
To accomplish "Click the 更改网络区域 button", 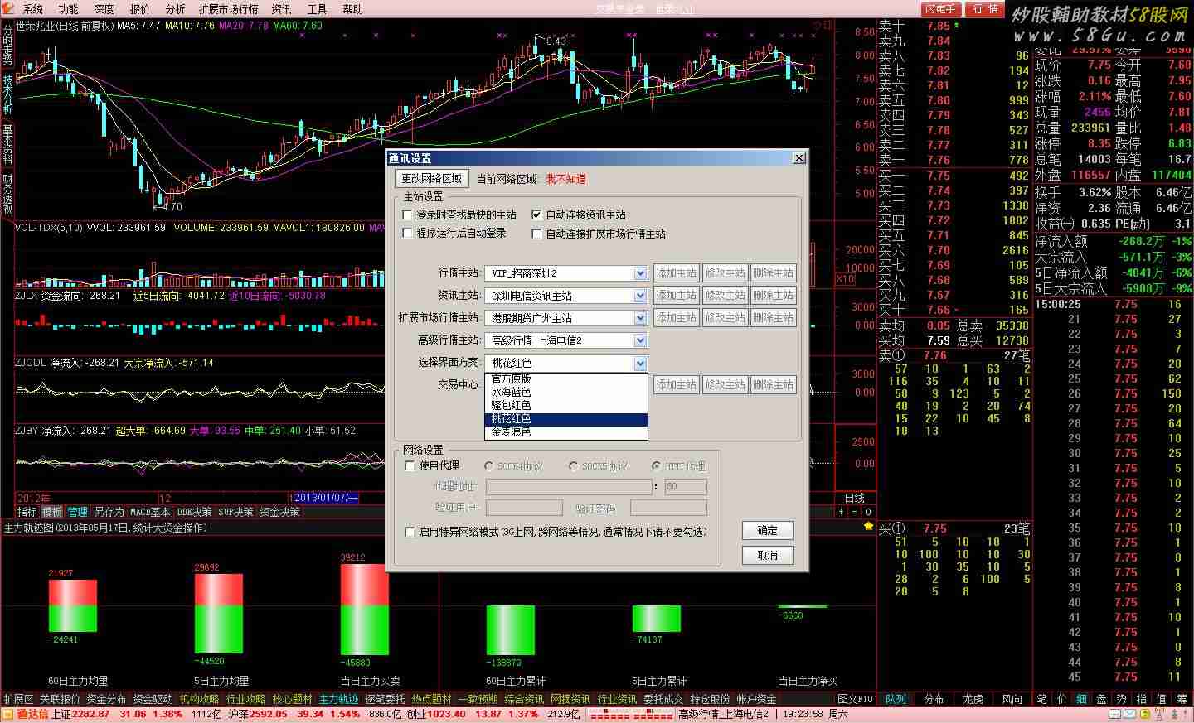I will pos(431,179).
